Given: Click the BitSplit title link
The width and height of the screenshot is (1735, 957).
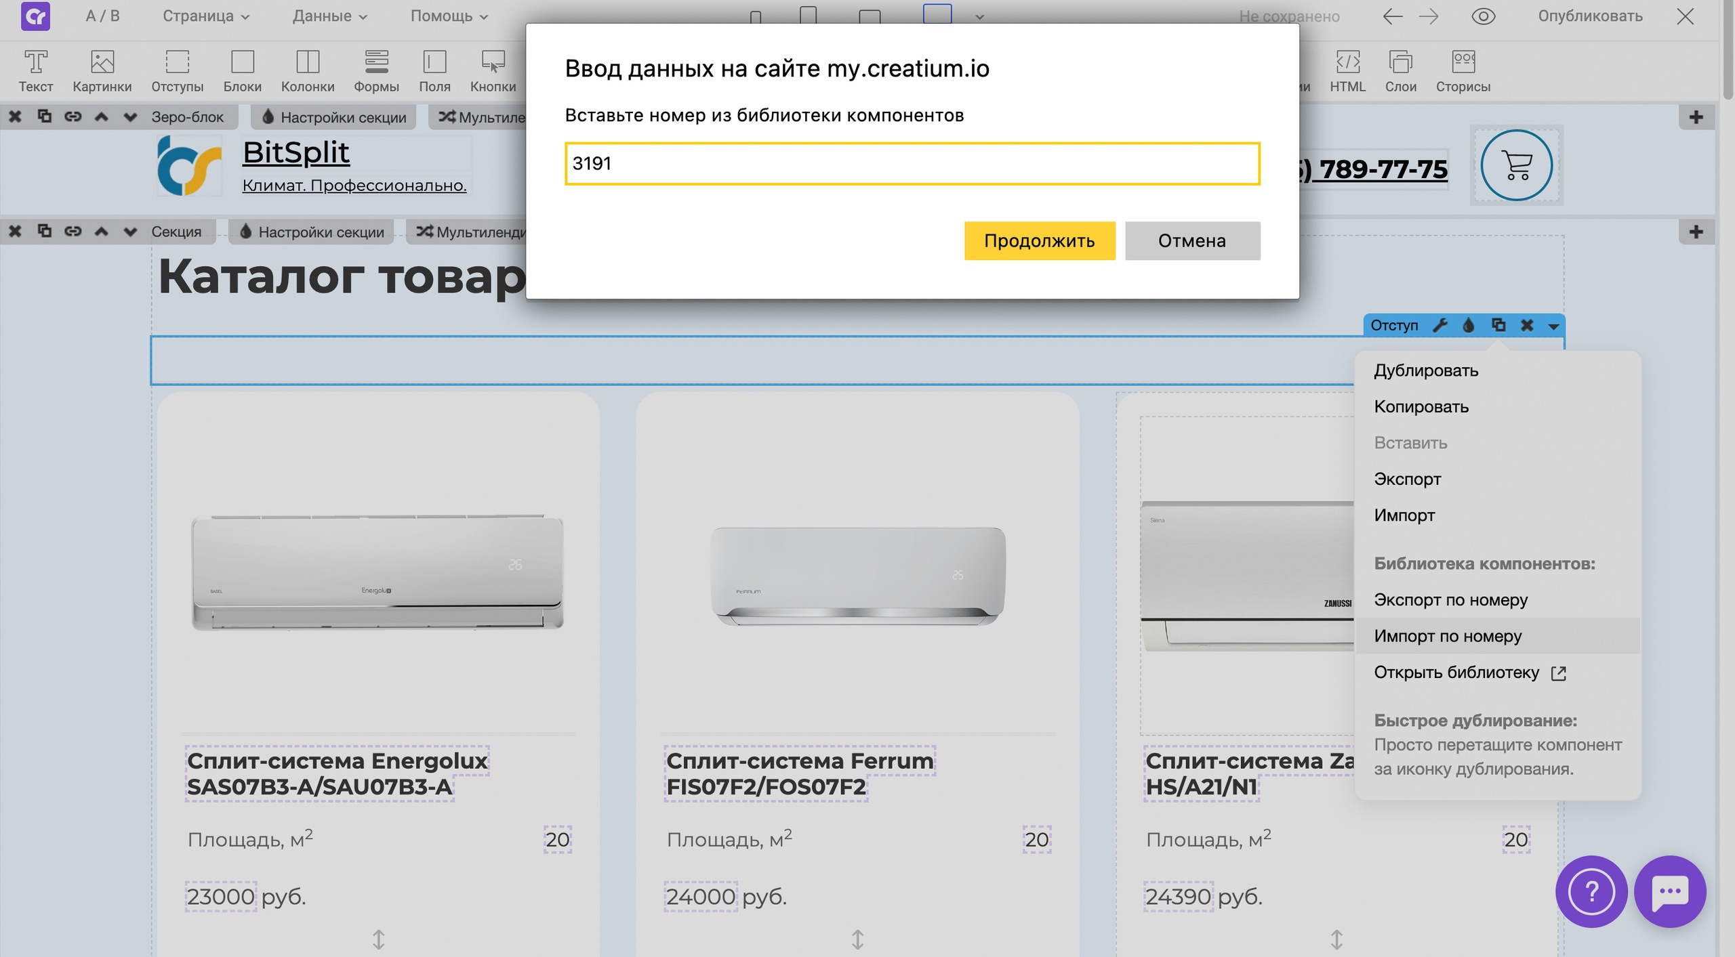Looking at the screenshot, I should 296,152.
